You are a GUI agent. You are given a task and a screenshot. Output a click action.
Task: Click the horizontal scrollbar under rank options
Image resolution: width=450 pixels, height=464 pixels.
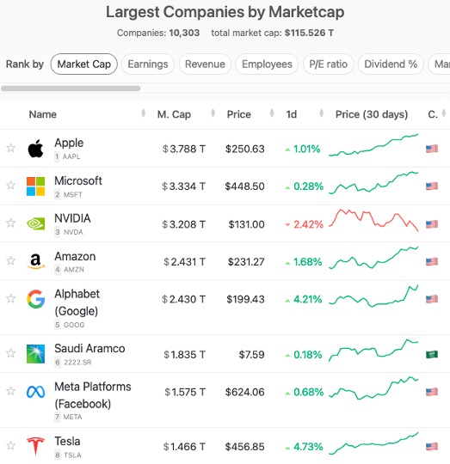click(71, 89)
